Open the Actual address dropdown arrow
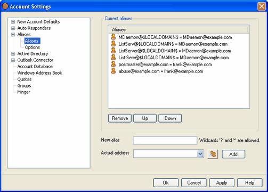Image resolution: width=268 pixels, height=192 pixels. tap(200, 154)
